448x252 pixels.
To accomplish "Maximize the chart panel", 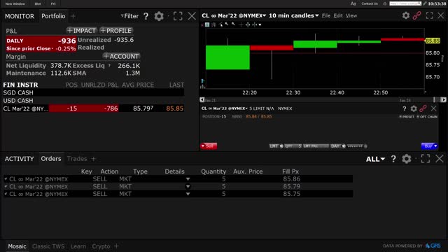I will coord(429,15).
